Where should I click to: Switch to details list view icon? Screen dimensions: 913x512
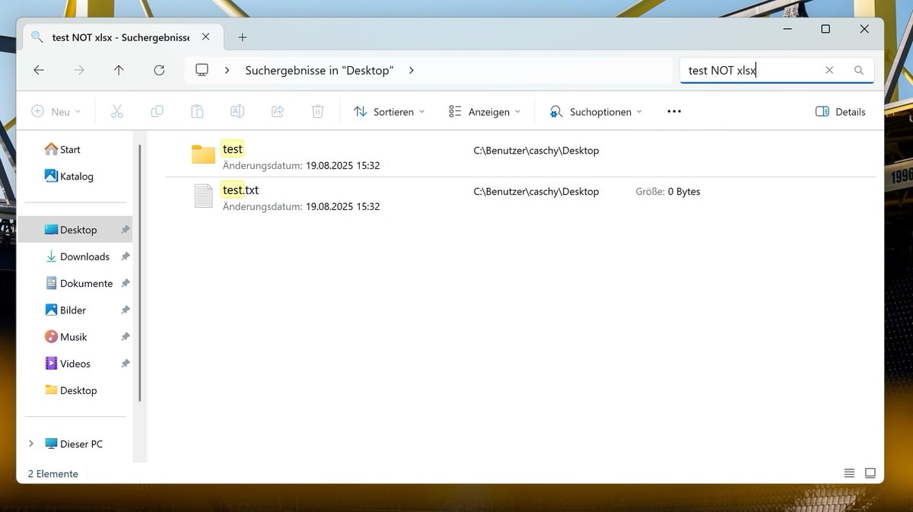(x=849, y=473)
